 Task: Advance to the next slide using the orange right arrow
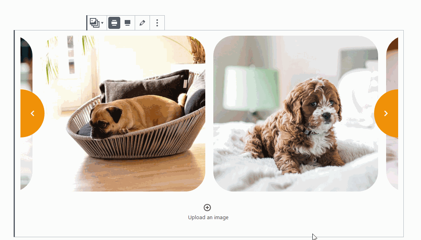386,113
